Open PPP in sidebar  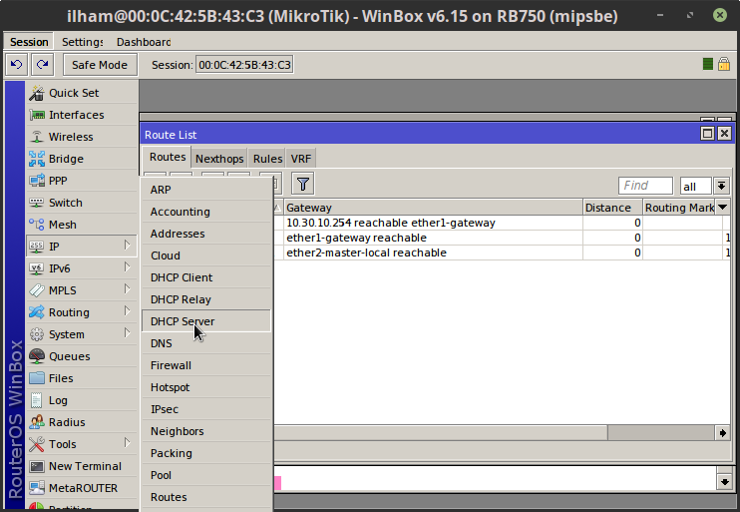point(82,181)
